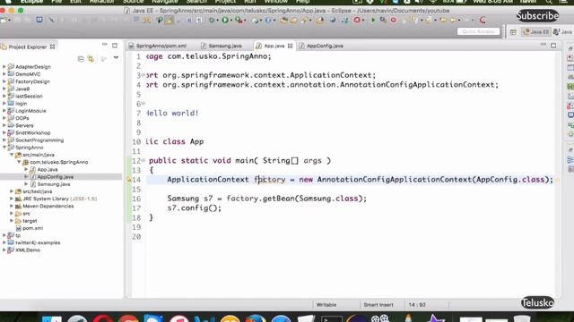Select Samsung.java in Project Explorer
Image resolution: width=574 pixels, height=322 pixels.
(54, 184)
